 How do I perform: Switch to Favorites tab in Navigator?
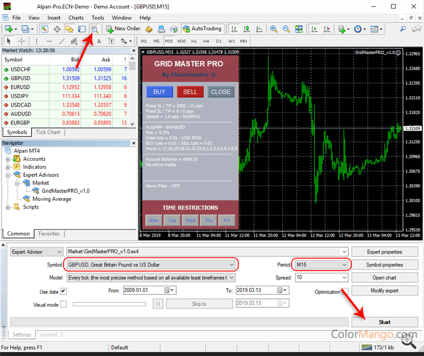tap(49, 234)
